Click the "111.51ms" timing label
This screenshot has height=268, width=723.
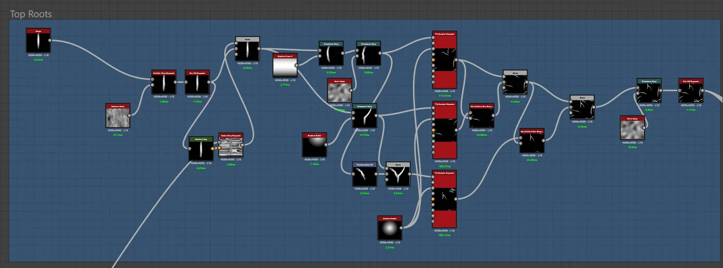click(x=445, y=96)
